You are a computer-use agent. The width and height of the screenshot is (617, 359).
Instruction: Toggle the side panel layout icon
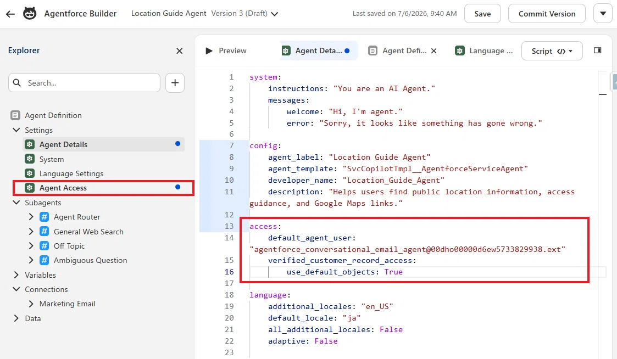click(x=597, y=51)
